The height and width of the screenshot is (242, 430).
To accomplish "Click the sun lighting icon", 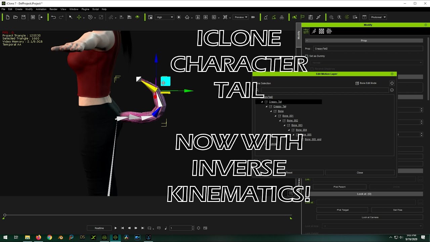I will pos(179,17).
